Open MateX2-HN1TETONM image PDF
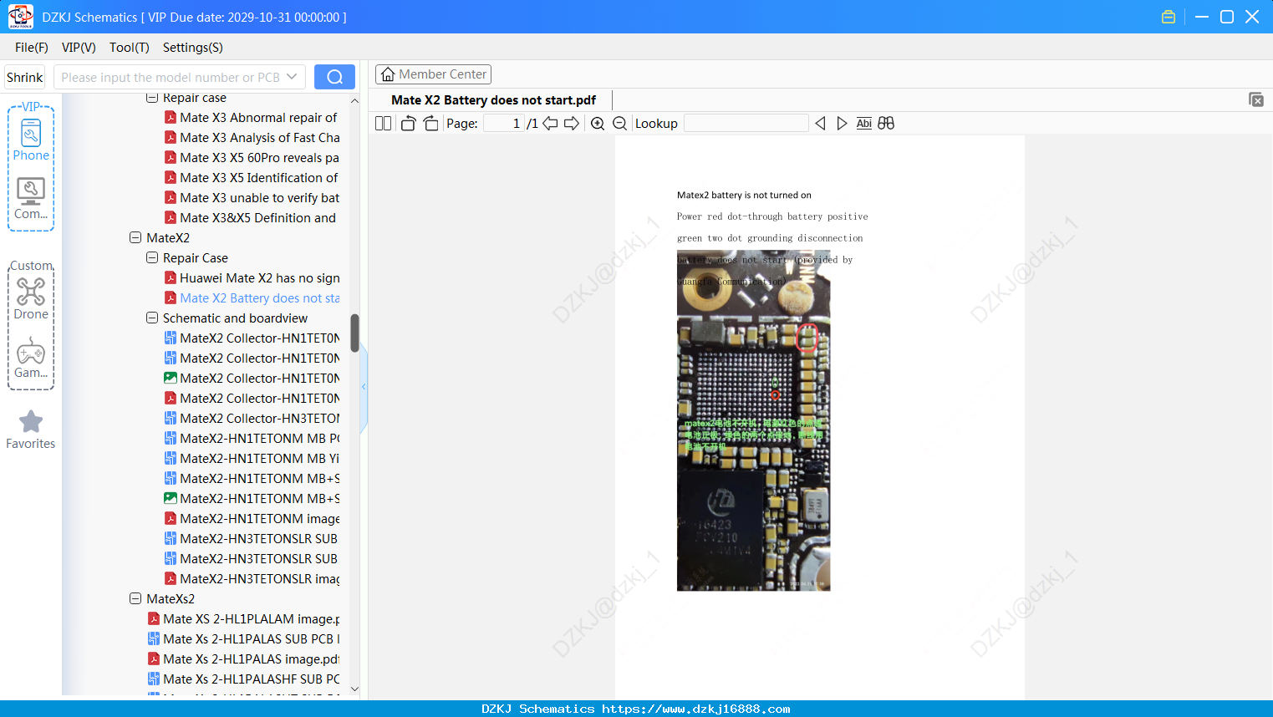 pyautogui.click(x=252, y=519)
